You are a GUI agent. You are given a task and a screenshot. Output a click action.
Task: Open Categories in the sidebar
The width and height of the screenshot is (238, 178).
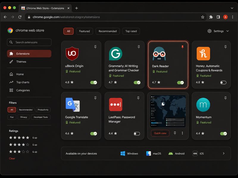[x=29, y=90]
